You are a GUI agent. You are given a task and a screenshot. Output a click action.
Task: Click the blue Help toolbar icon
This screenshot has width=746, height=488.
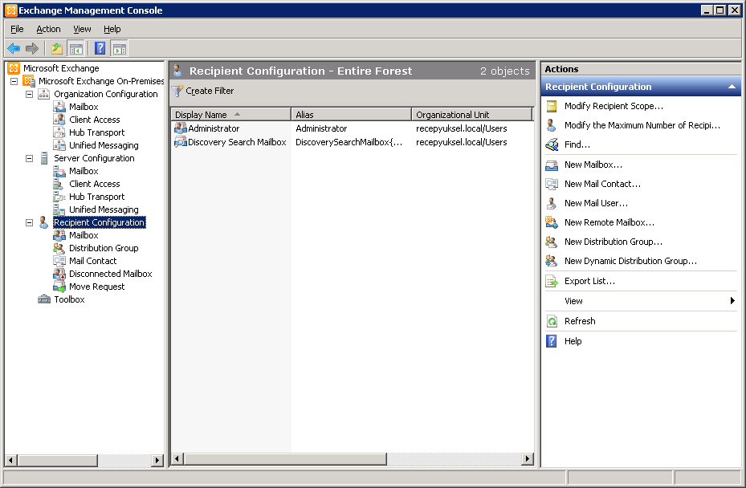pos(100,48)
